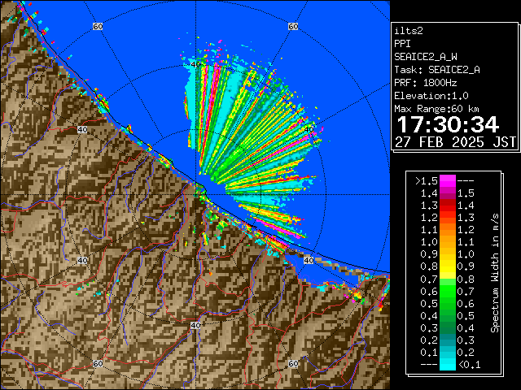Click the 'ilts2' radar name text
521x390 pixels.
pyautogui.click(x=409, y=31)
